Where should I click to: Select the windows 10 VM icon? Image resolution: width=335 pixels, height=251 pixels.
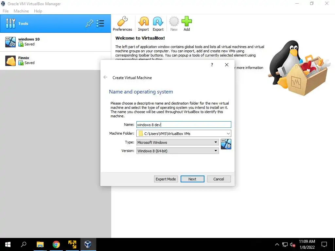tap(10, 42)
